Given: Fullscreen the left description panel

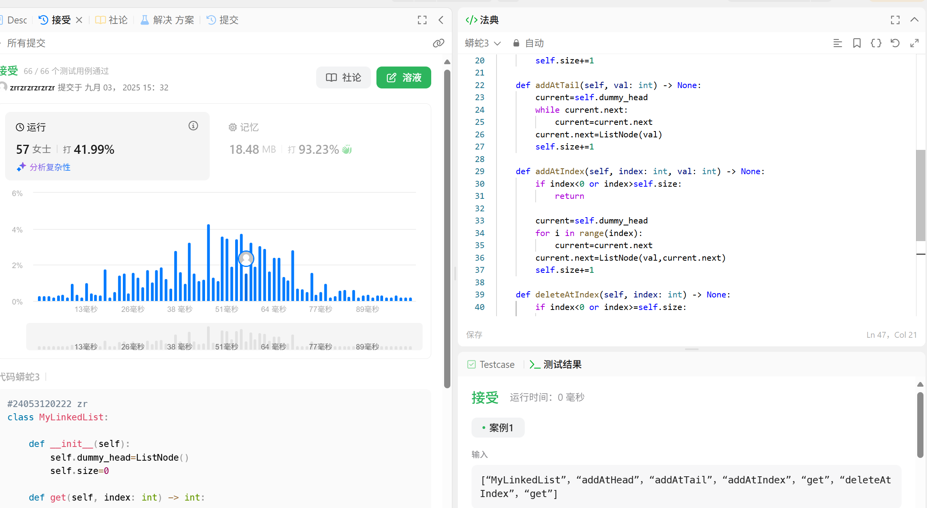Looking at the screenshot, I should tap(422, 20).
